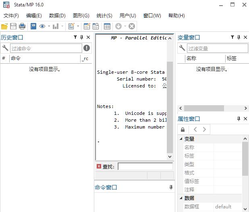This screenshot has height=212, width=249.
Task: Click the More down-arrow circle icon
Action: click(x=118, y=26)
